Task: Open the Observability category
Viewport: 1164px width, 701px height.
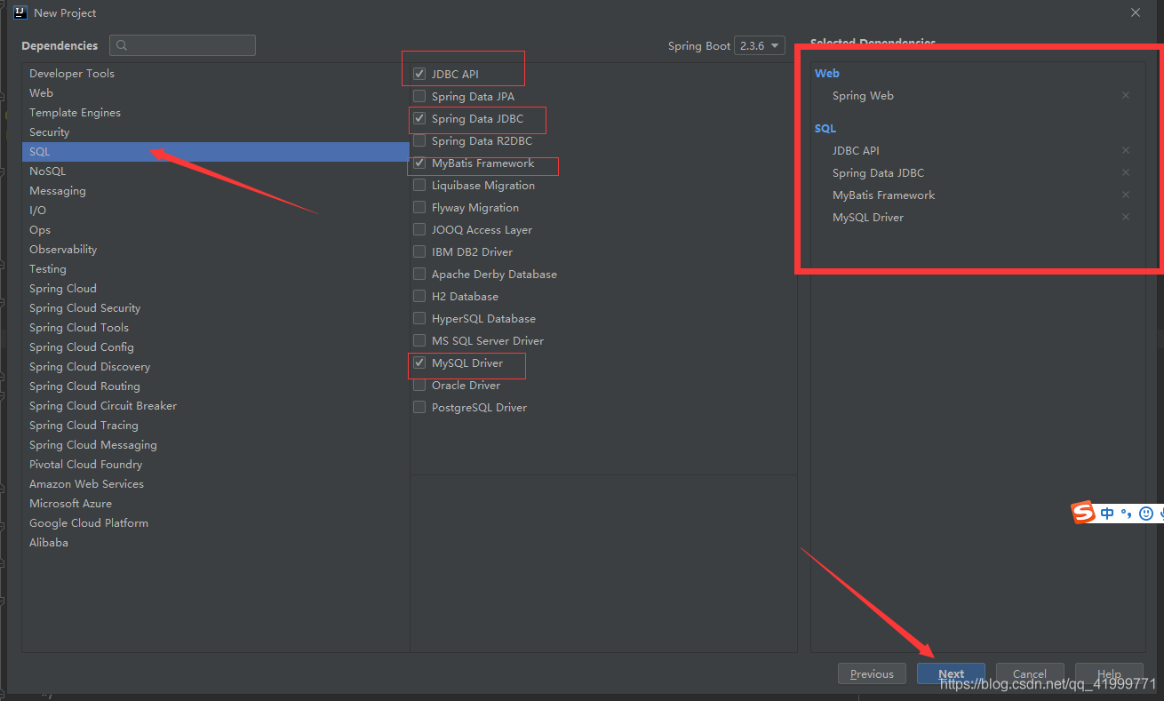Action: pos(215,249)
